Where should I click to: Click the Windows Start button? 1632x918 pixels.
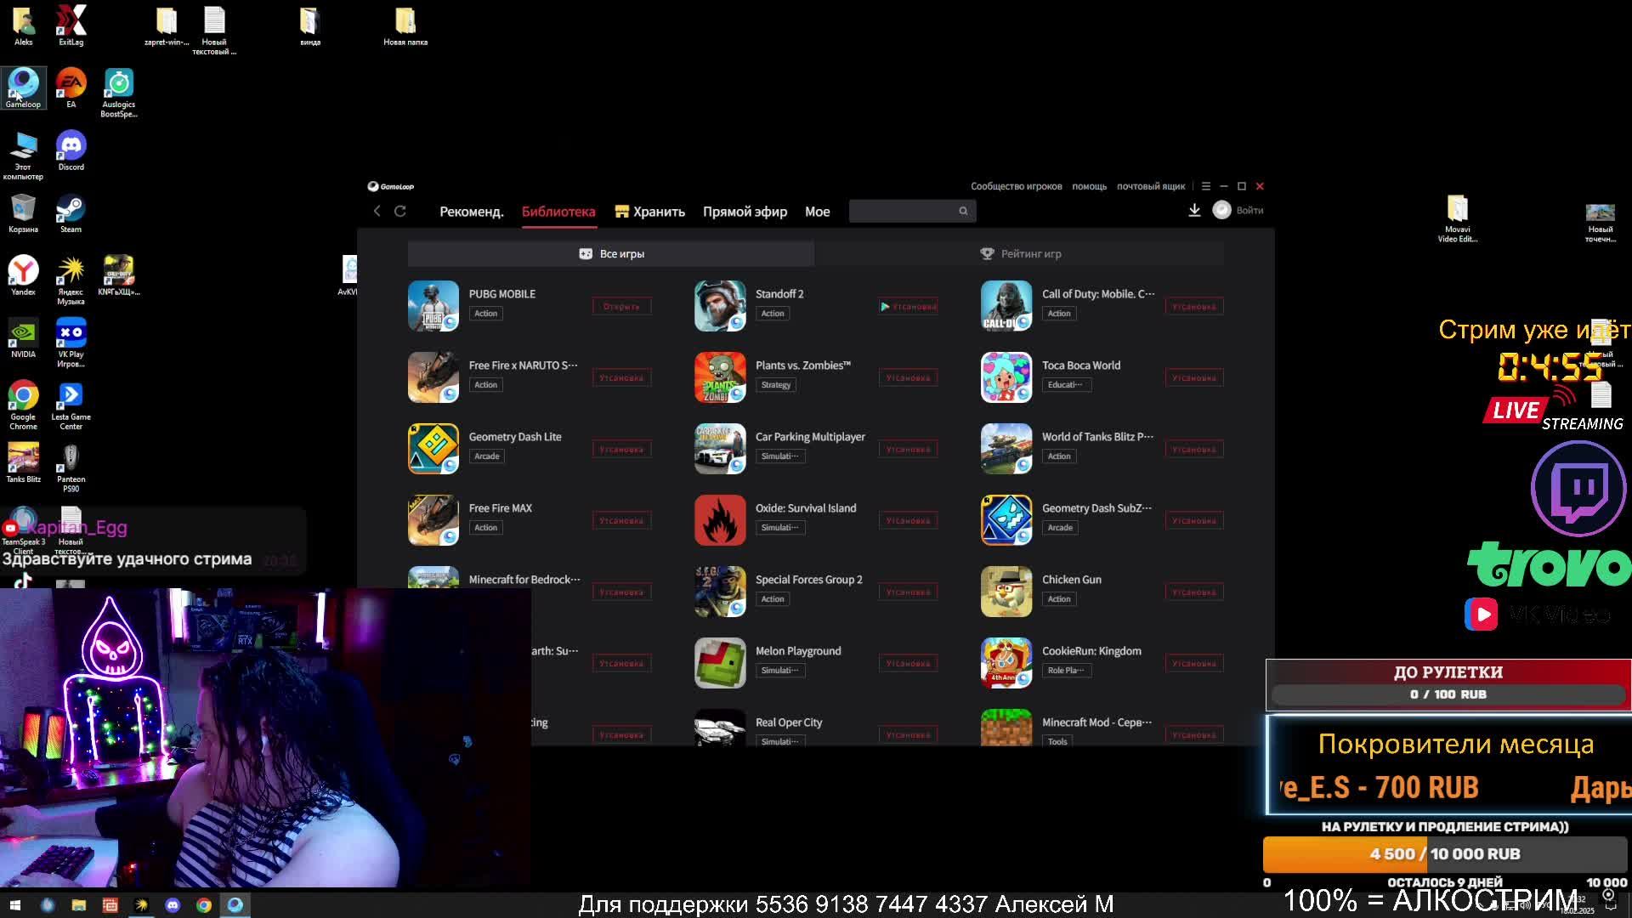coord(14,905)
